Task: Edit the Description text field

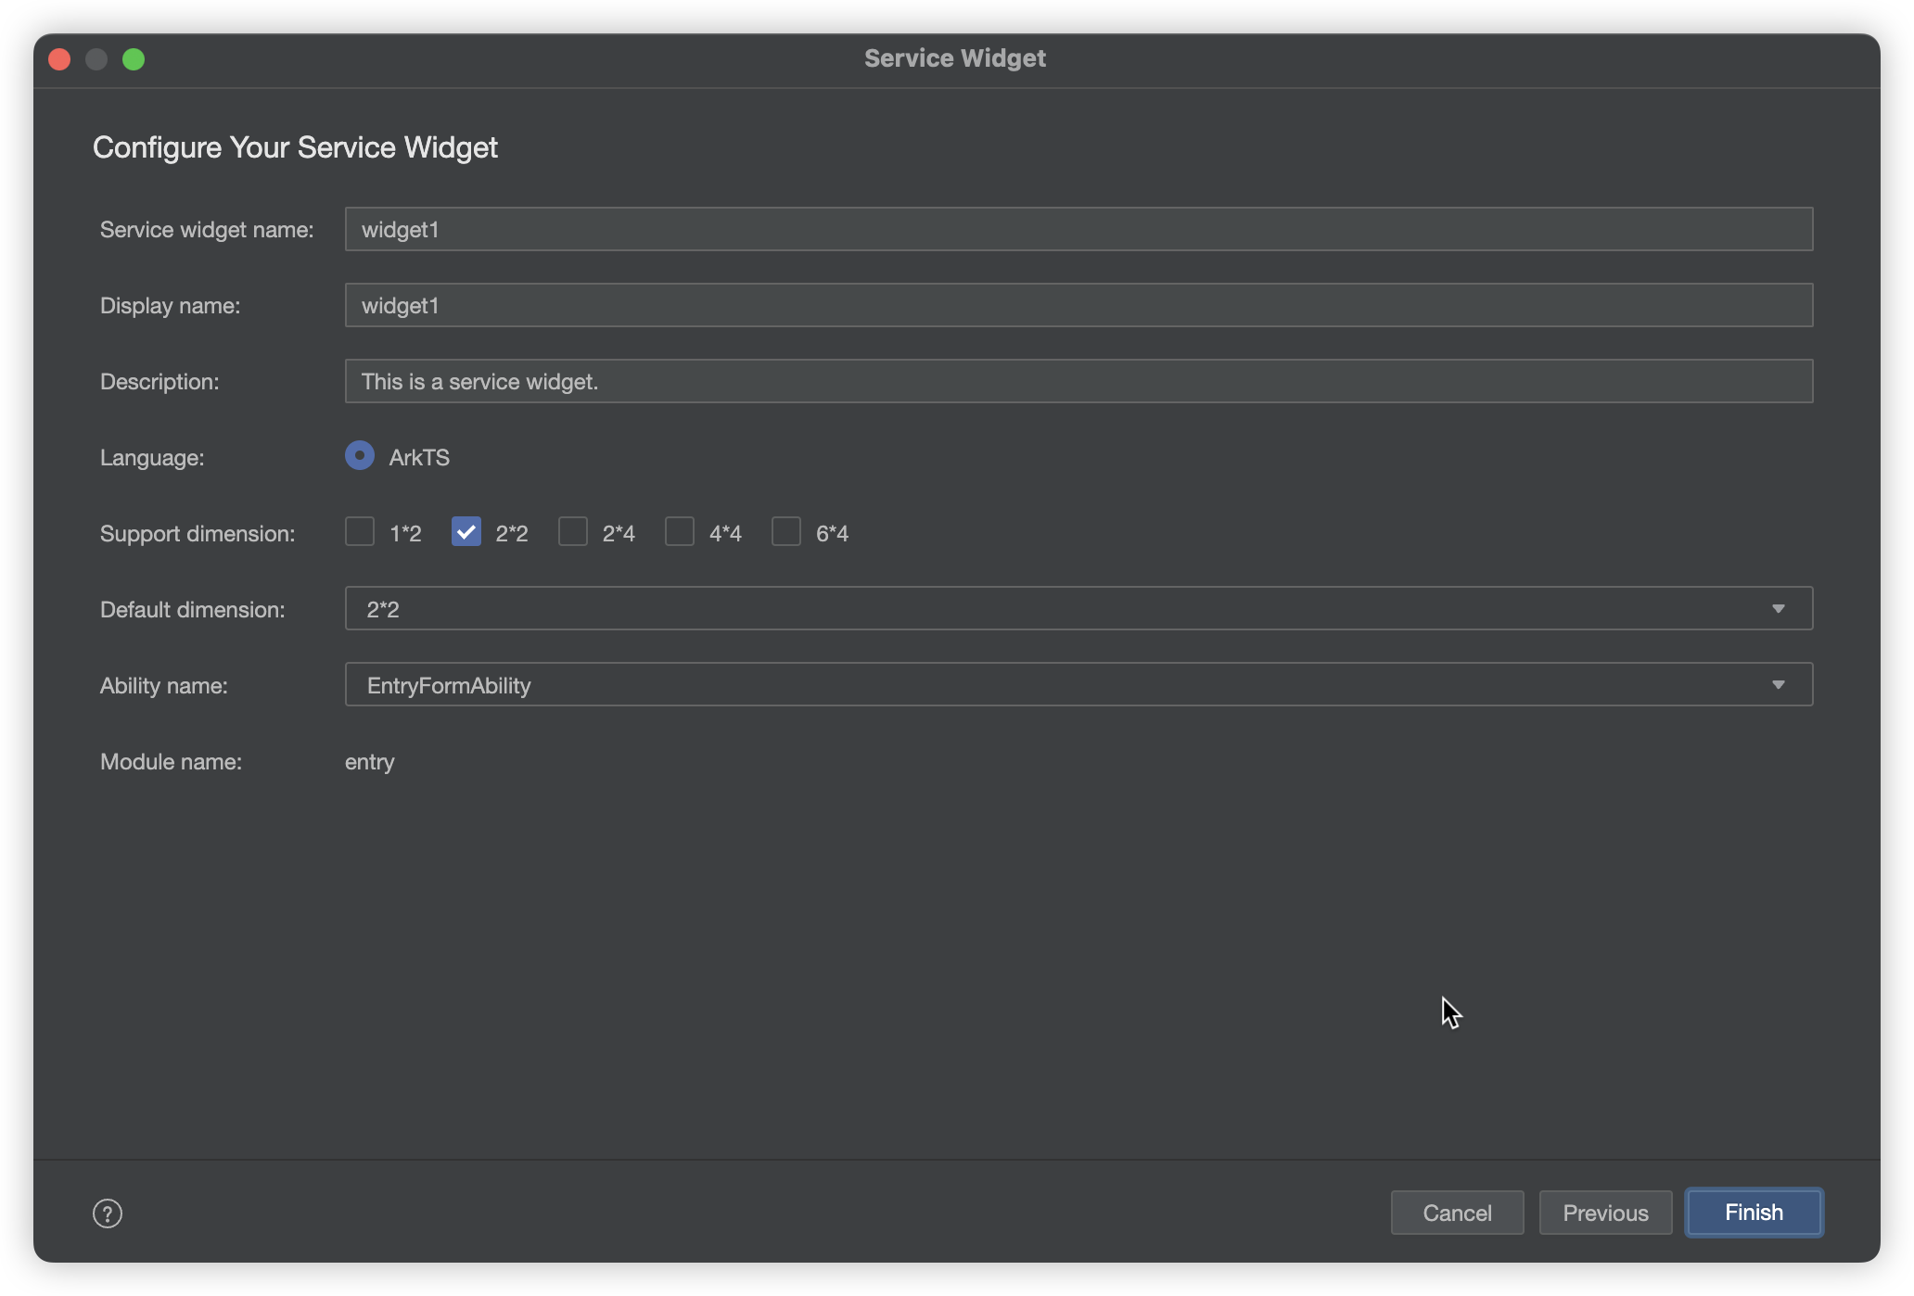Action: point(1078,381)
